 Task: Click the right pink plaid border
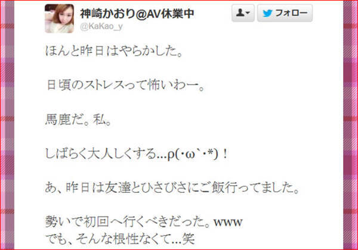tap(350, 125)
